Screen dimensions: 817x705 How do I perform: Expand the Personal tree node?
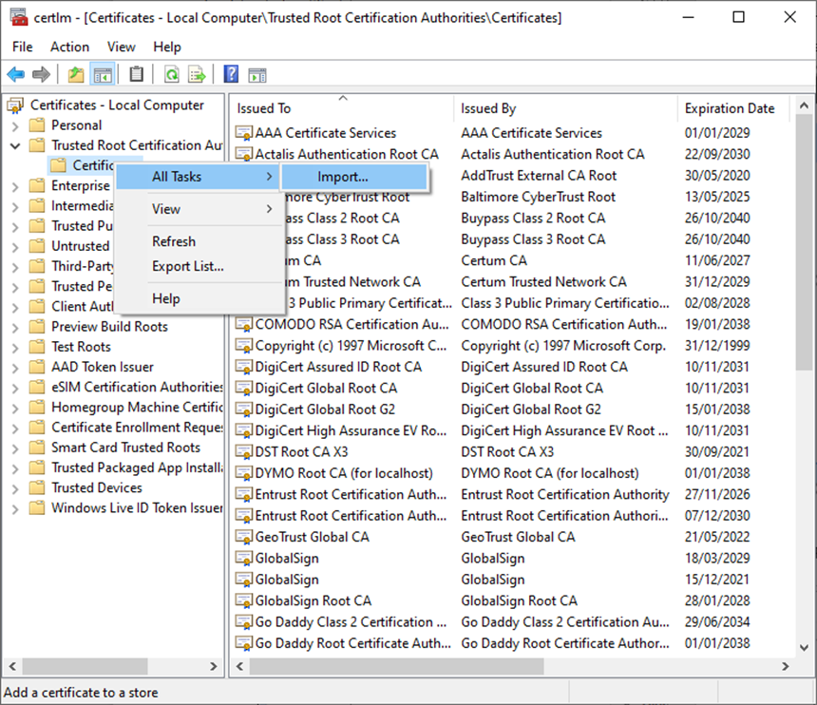[15, 126]
